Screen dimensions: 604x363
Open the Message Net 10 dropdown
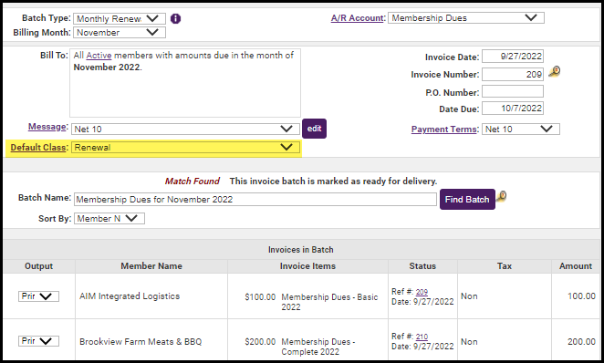[x=185, y=129]
